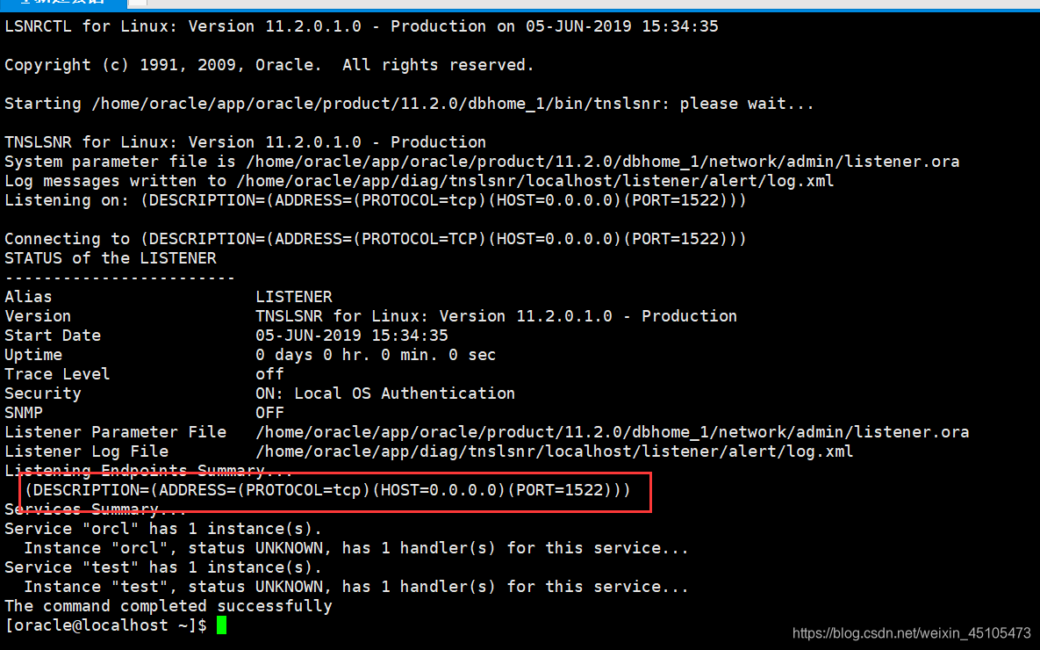This screenshot has height=650, width=1040.
Task: Select the Uptime value "0 days 0 hr."
Action: (x=312, y=355)
